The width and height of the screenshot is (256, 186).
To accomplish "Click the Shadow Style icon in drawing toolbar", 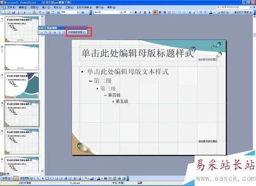I will (x=119, y=178).
